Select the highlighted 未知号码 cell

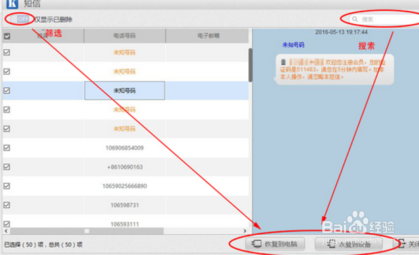[x=125, y=90]
